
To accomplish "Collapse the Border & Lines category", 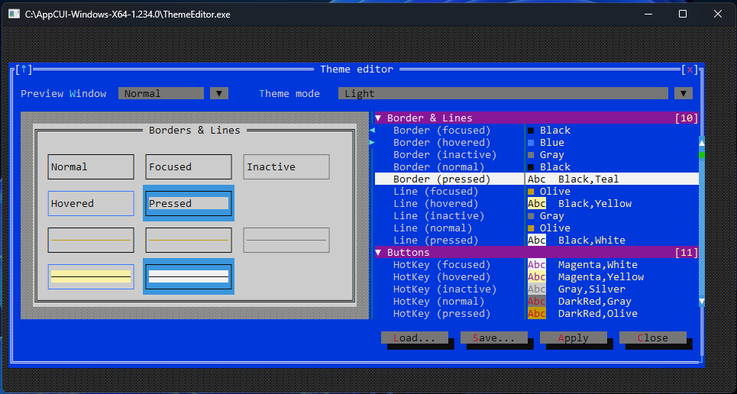I will point(378,118).
